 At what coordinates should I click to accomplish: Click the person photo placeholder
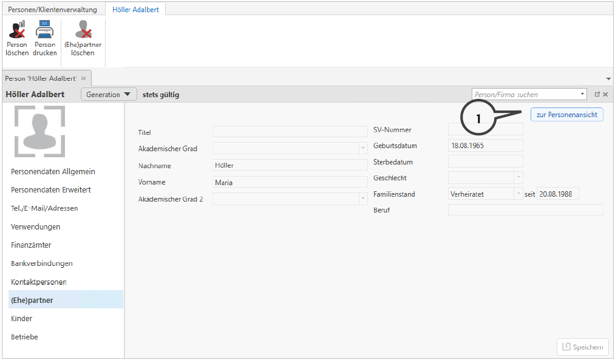coord(39,131)
